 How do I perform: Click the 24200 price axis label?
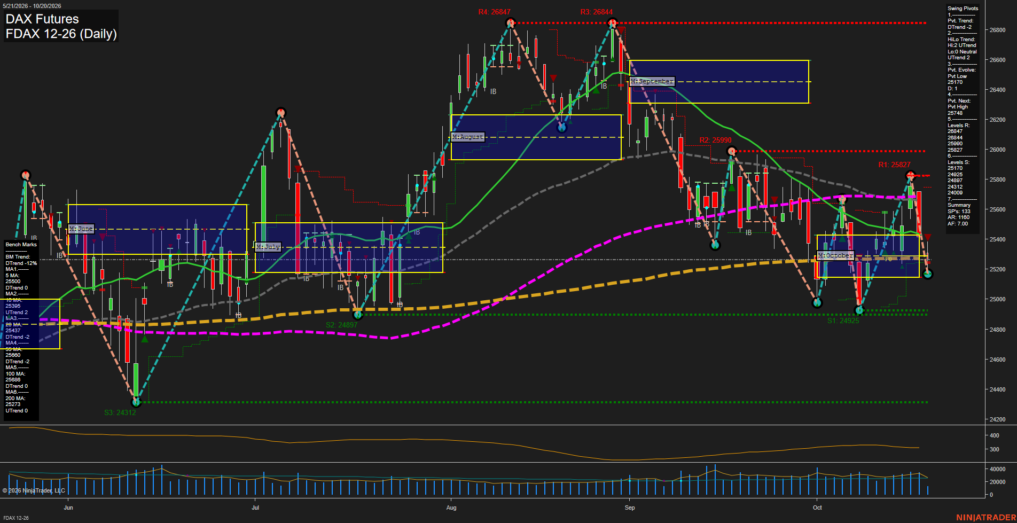(998, 419)
